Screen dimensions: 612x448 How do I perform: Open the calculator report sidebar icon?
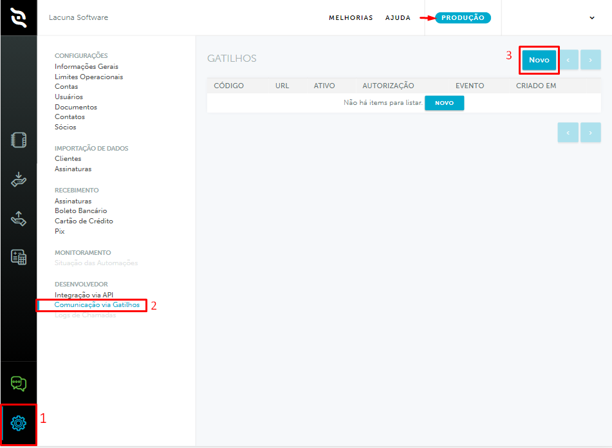click(x=19, y=257)
